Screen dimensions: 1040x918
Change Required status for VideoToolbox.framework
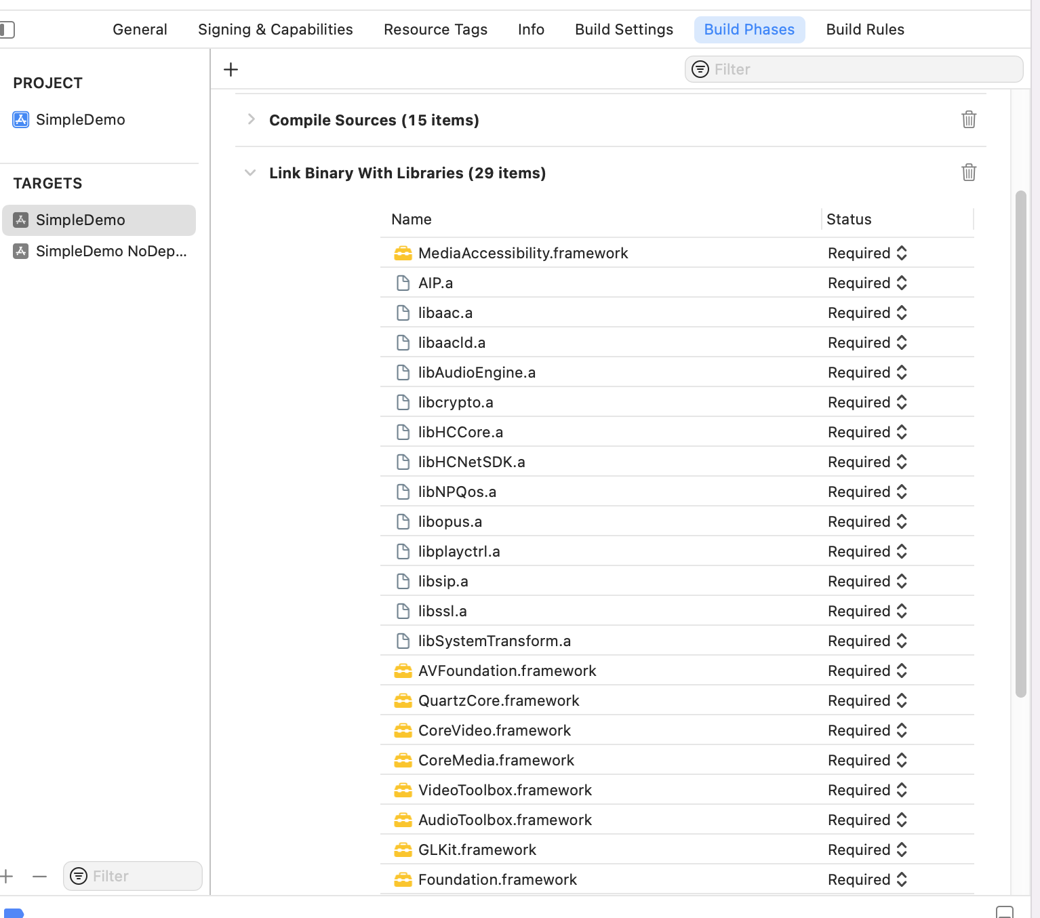coord(867,790)
